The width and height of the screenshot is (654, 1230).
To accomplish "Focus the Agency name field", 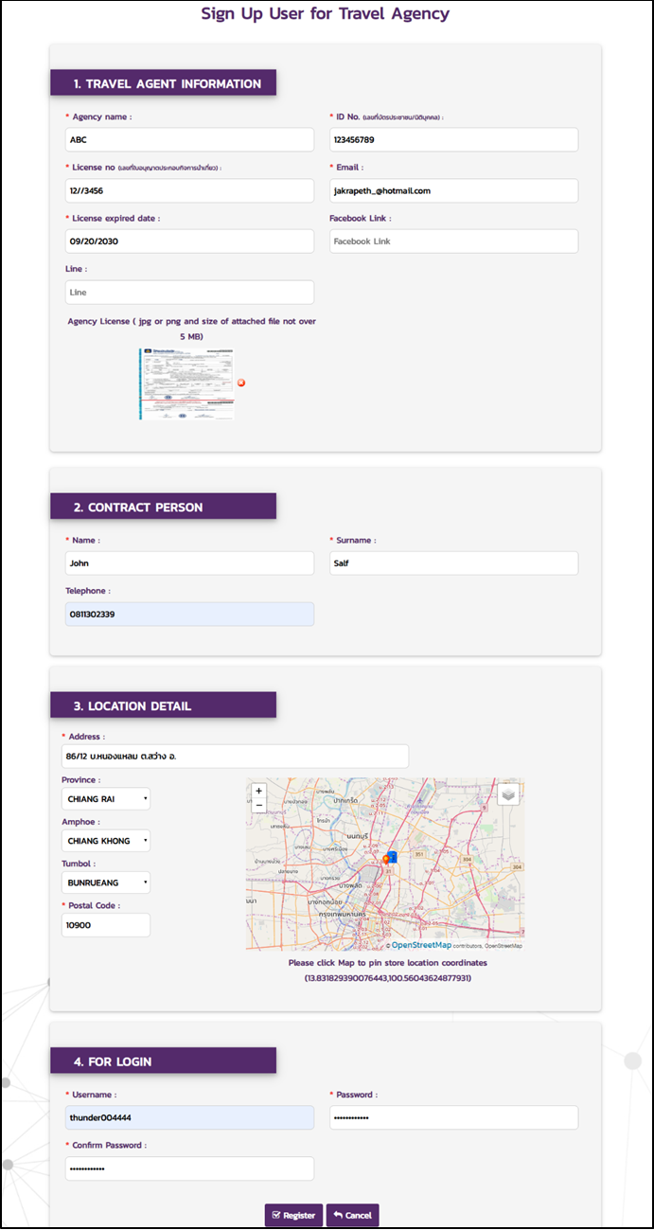I will click(189, 140).
